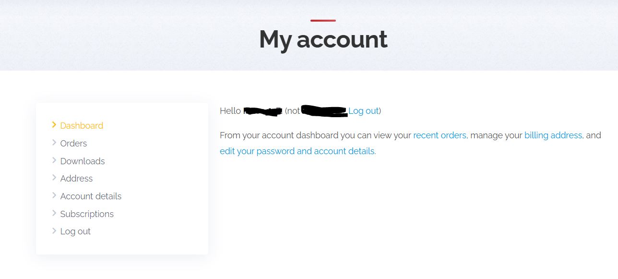Click the chevron arrow beside Address
Image resolution: width=618 pixels, height=279 pixels.
coord(54,178)
